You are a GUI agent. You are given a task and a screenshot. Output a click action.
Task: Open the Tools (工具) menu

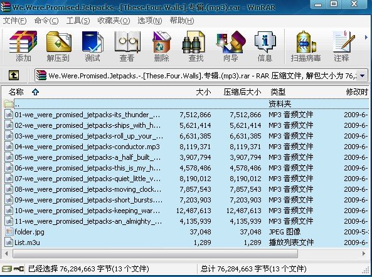pyautogui.click(x=78, y=21)
